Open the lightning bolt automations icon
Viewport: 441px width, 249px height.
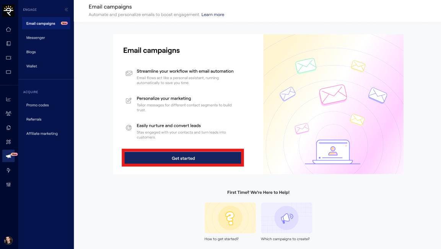click(8, 170)
